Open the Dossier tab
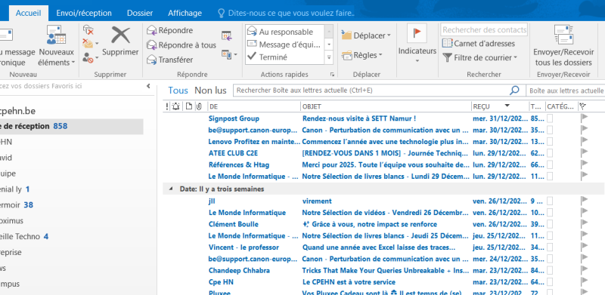Image resolution: width=605 pixels, height=295 pixels. [140, 13]
